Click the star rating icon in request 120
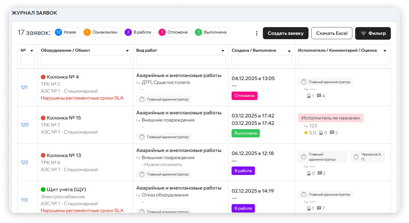 point(306,132)
